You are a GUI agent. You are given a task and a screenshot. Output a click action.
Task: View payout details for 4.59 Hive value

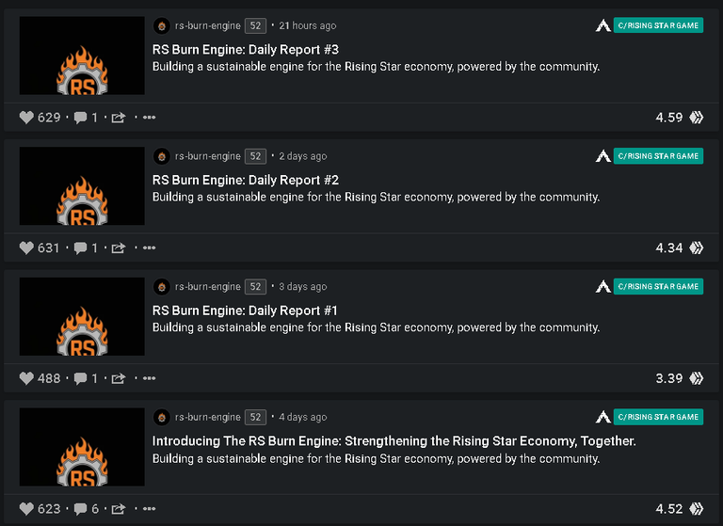point(669,118)
